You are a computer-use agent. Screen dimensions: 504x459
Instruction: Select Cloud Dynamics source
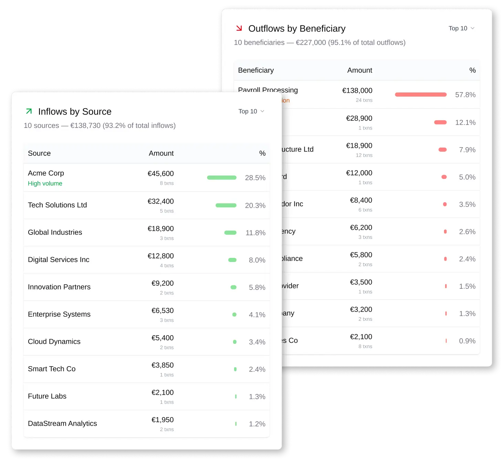coord(147,342)
